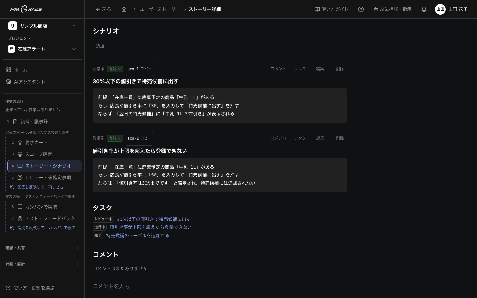Open the 有効 status dropdown for scn-1
The image size is (477, 298).
(x=115, y=69)
